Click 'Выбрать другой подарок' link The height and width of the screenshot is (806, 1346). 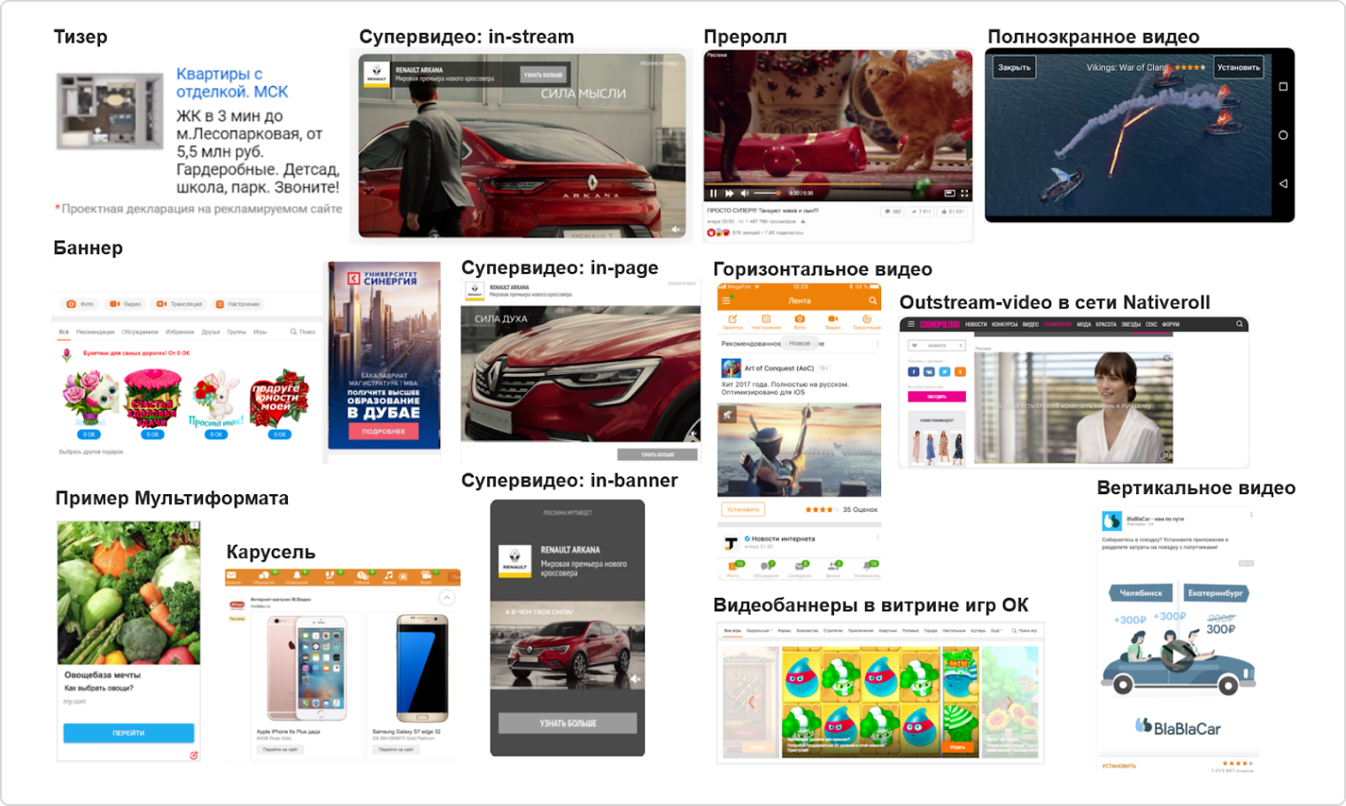point(91,452)
